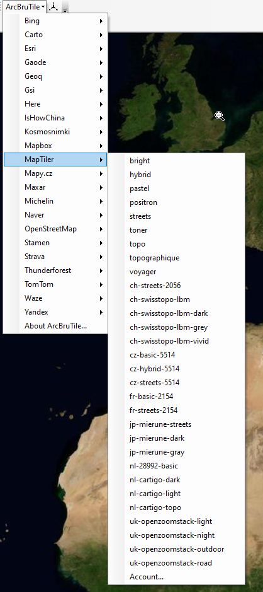Select cz-hybrid-5514 layer
Viewport: 263px width, 592px height.
pyautogui.click(x=176, y=369)
